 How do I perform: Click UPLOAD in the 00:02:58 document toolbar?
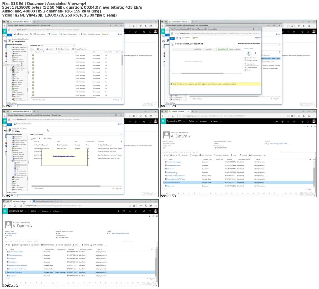244,155
